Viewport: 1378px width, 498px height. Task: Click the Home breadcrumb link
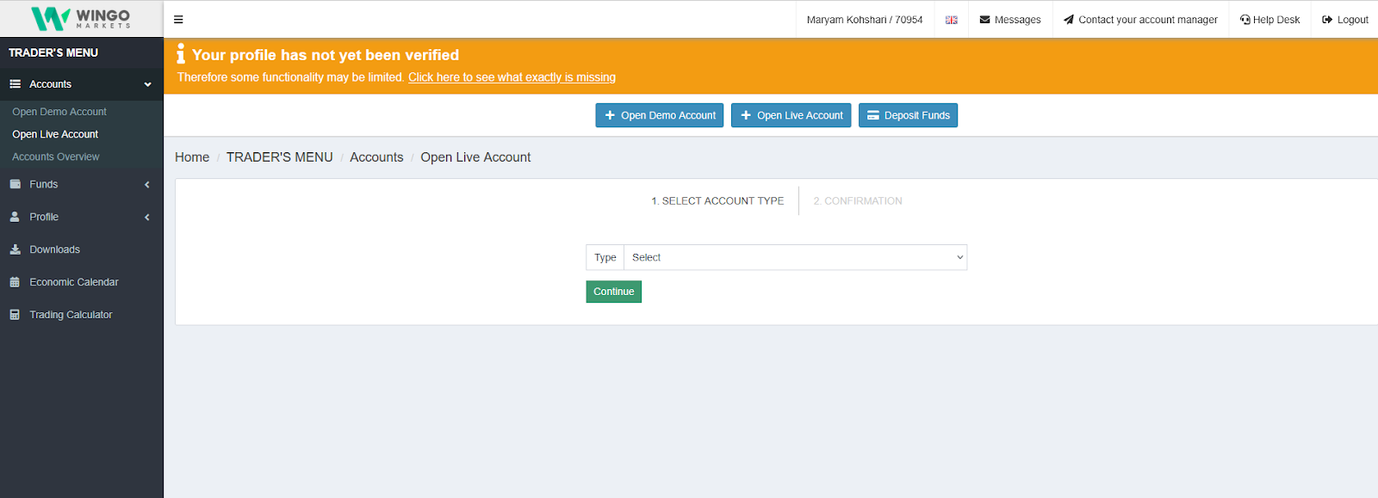point(192,157)
